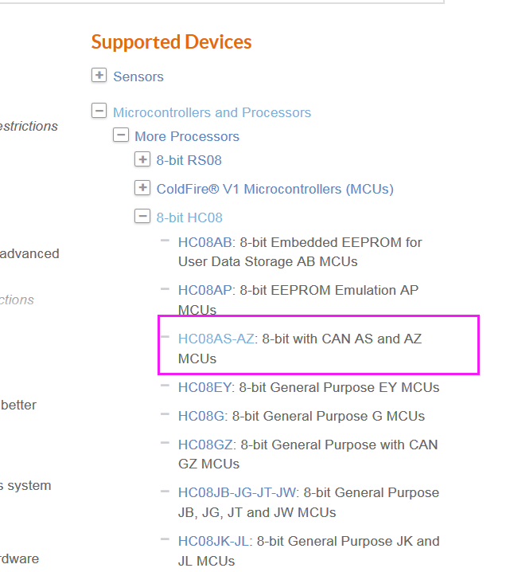Click the 8-bit HC08 link
This screenshot has height=572, width=506.
tap(189, 217)
